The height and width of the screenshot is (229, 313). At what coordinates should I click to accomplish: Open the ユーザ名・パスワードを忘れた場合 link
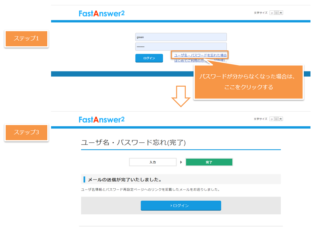[200, 55]
